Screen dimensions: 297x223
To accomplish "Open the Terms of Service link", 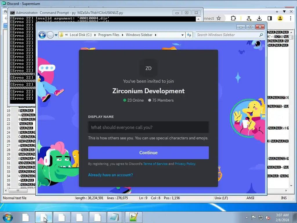I will point(155,164).
